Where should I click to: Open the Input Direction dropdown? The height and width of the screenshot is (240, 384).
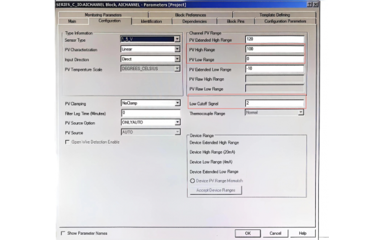177,59
